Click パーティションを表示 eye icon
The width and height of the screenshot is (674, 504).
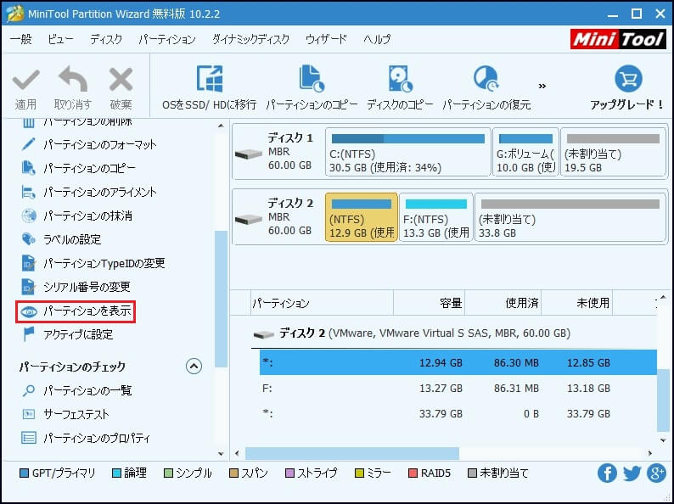click(x=29, y=311)
